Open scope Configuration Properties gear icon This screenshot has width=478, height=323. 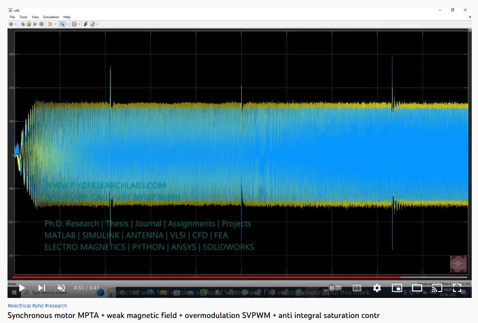pyautogui.click(x=11, y=24)
